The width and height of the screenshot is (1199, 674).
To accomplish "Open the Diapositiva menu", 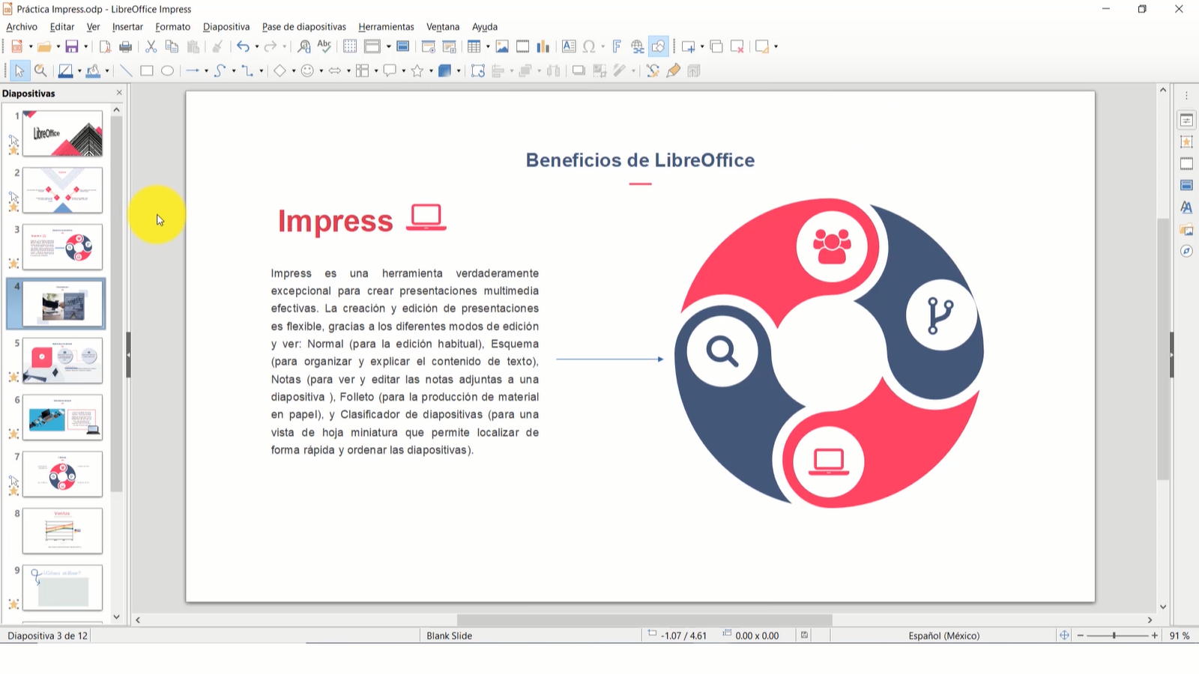I will tap(226, 27).
